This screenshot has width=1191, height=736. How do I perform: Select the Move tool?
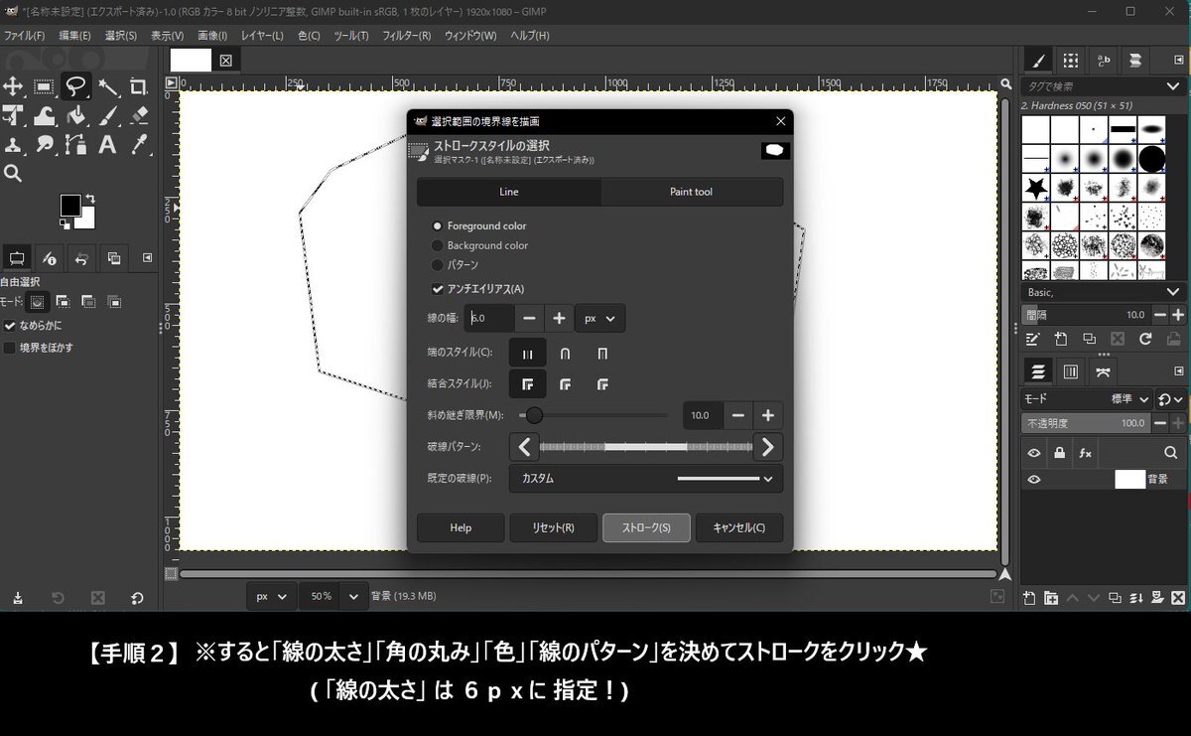[x=13, y=86]
